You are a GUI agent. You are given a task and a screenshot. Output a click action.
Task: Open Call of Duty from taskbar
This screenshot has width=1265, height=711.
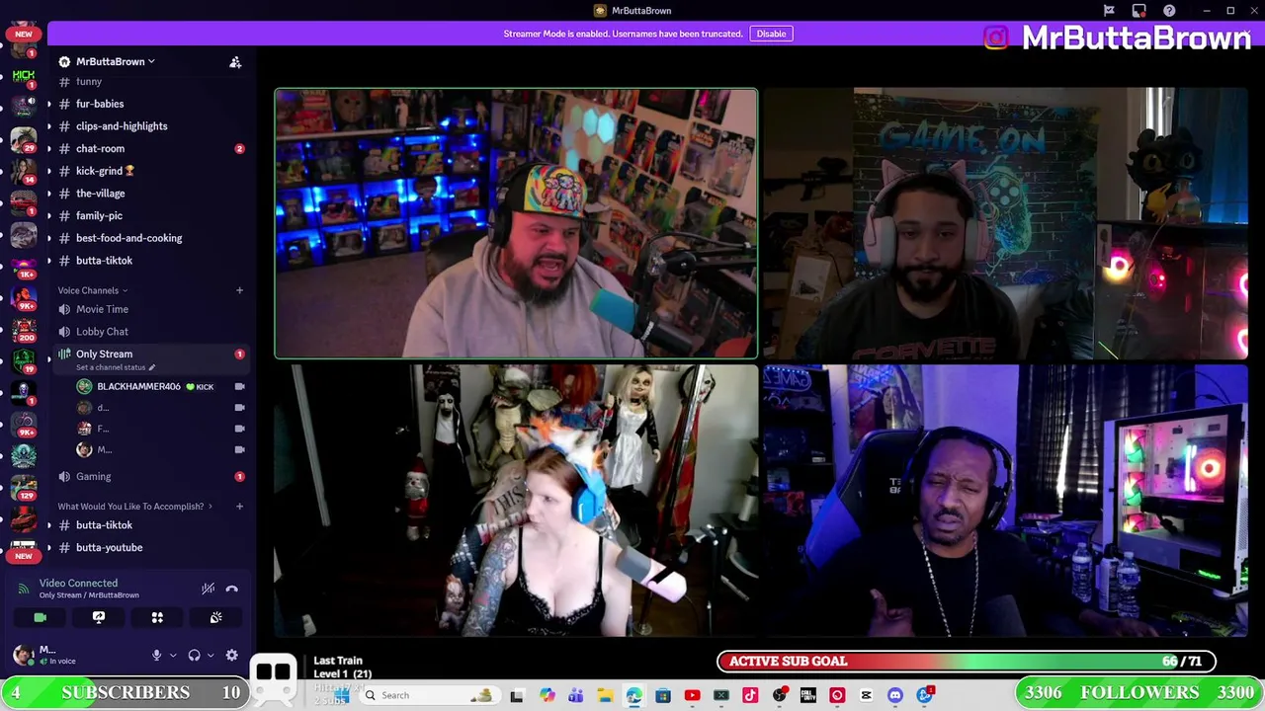(808, 695)
